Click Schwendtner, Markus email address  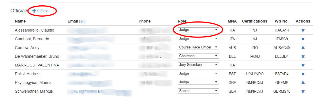pyautogui.click(x=100, y=92)
